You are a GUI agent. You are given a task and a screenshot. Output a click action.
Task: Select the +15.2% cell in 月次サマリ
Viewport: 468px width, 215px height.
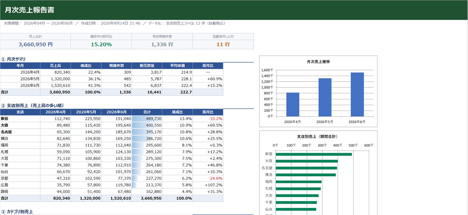pyautogui.click(x=208, y=86)
